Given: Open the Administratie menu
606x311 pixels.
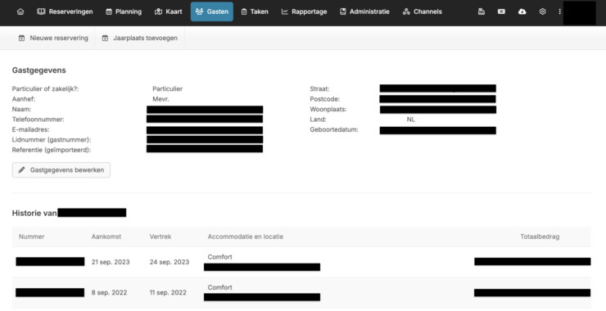Looking at the screenshot, I should pos(365,11).
